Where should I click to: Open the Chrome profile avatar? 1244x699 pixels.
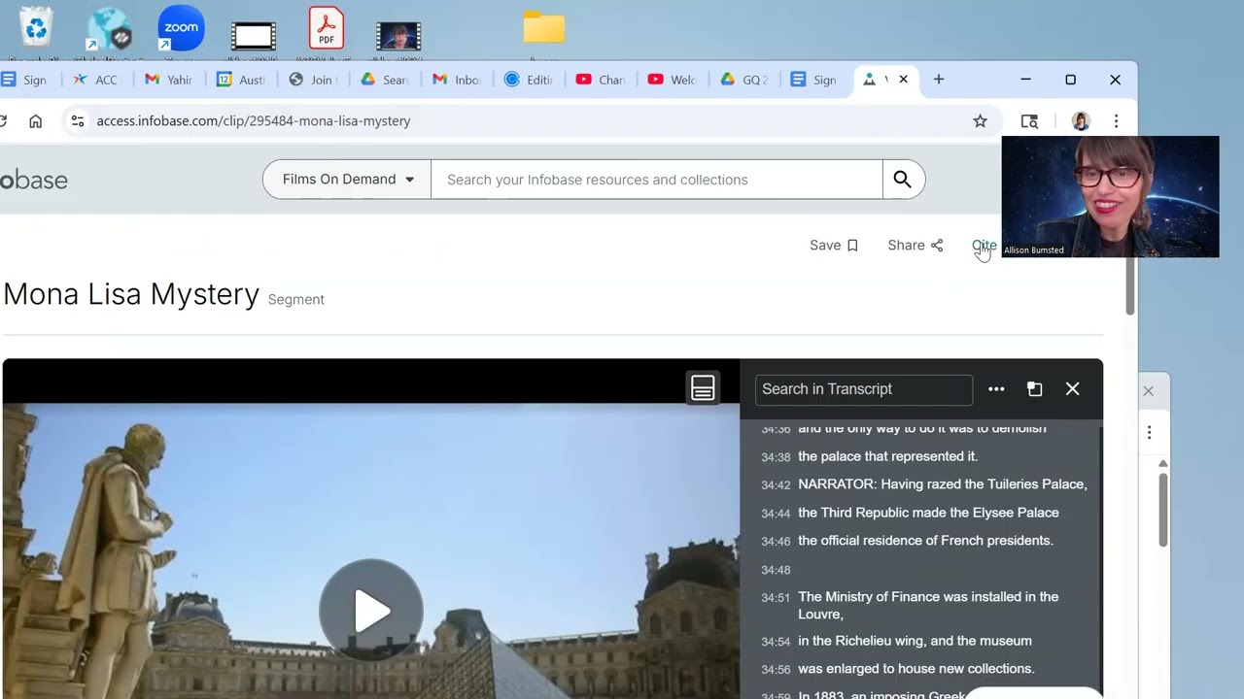[x=1081, y=121]
